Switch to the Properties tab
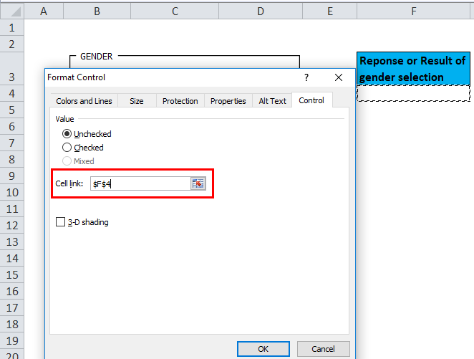474x359 pixels. click(x=228, y=101)
